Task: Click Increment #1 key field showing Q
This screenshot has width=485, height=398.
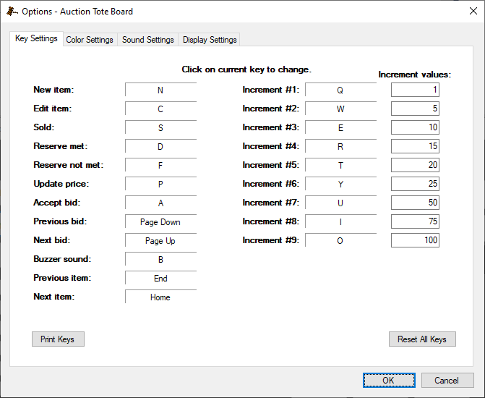Action: point(340,90)
